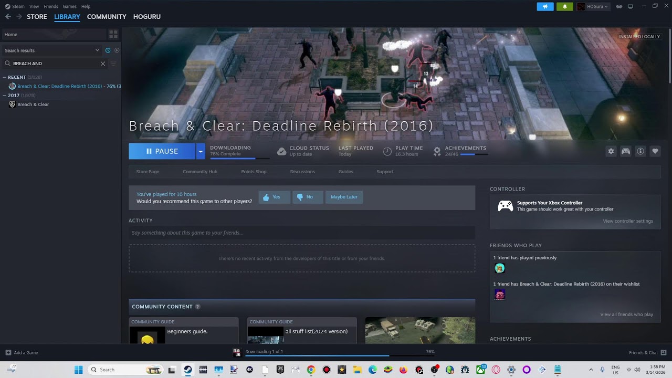Open Add a Game plus icon

point(8,353)
